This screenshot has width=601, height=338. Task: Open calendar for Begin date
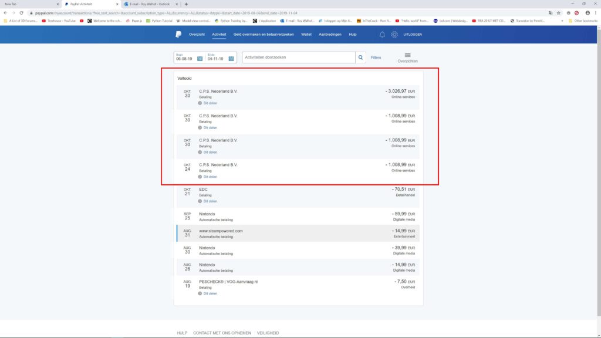point(200,58)
